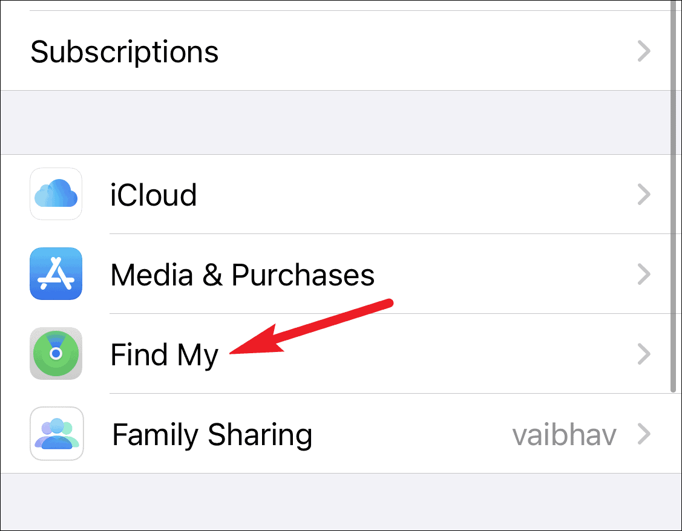Viewport: 682px width, 531px height.
Task: Open the Subscriptions chevron arrow
Action: (x=644, y=51)
